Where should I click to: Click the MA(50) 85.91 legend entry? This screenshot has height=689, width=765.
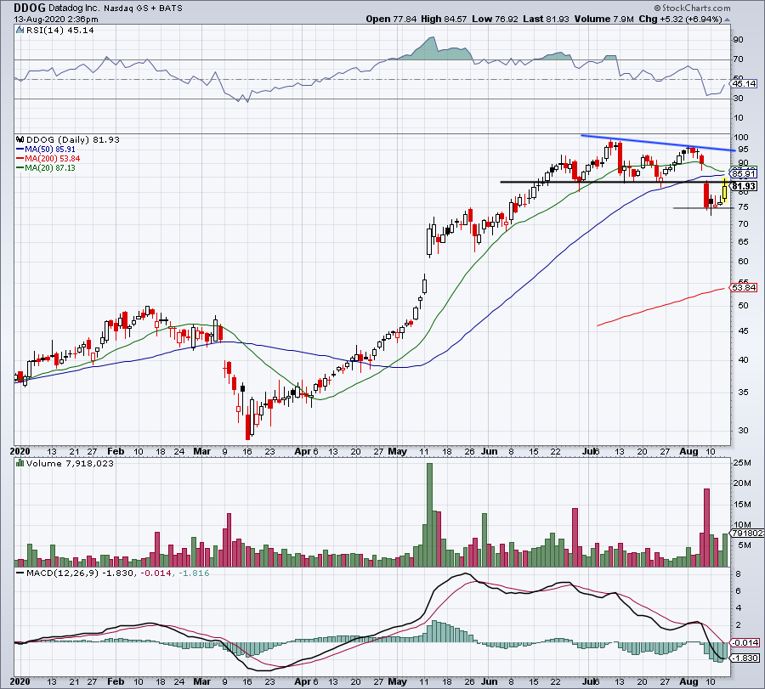[46, 150]
